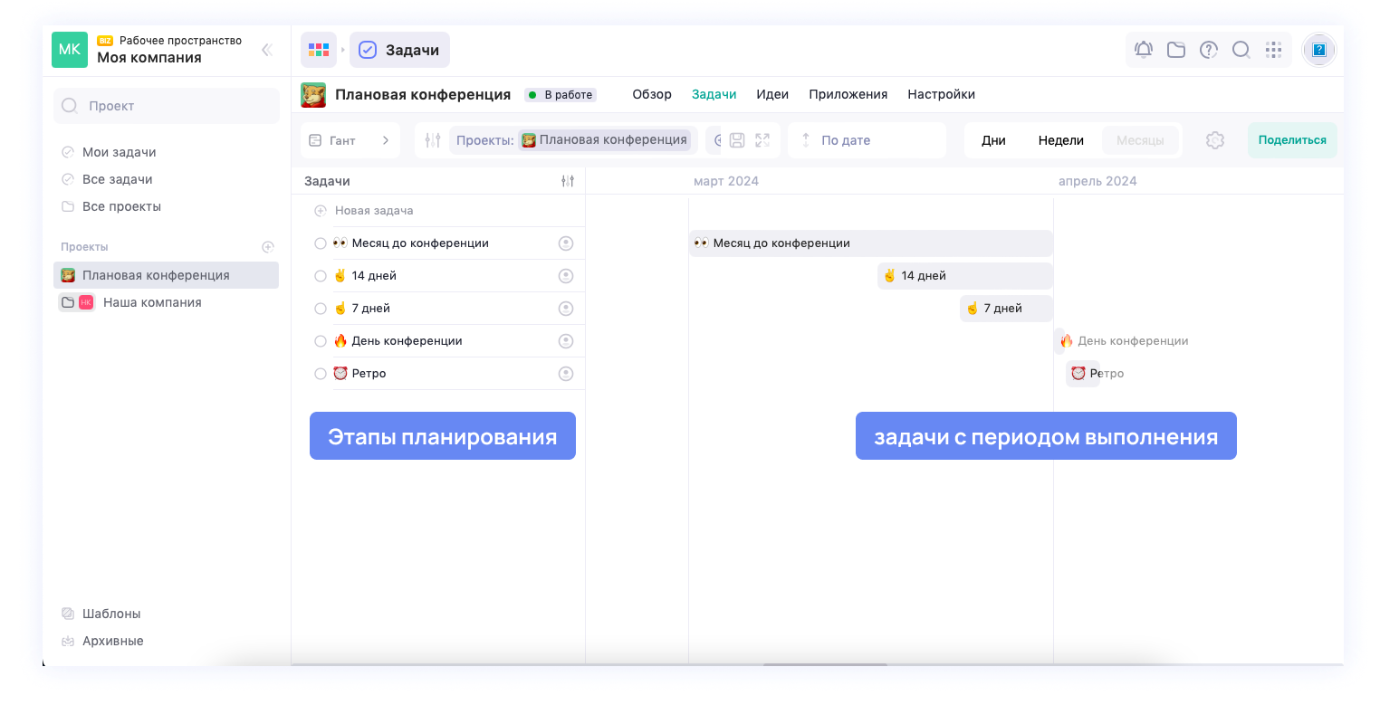Switch timeline scale to Недели
The image size is (1380, 705).
click(x=1060, y=139)
